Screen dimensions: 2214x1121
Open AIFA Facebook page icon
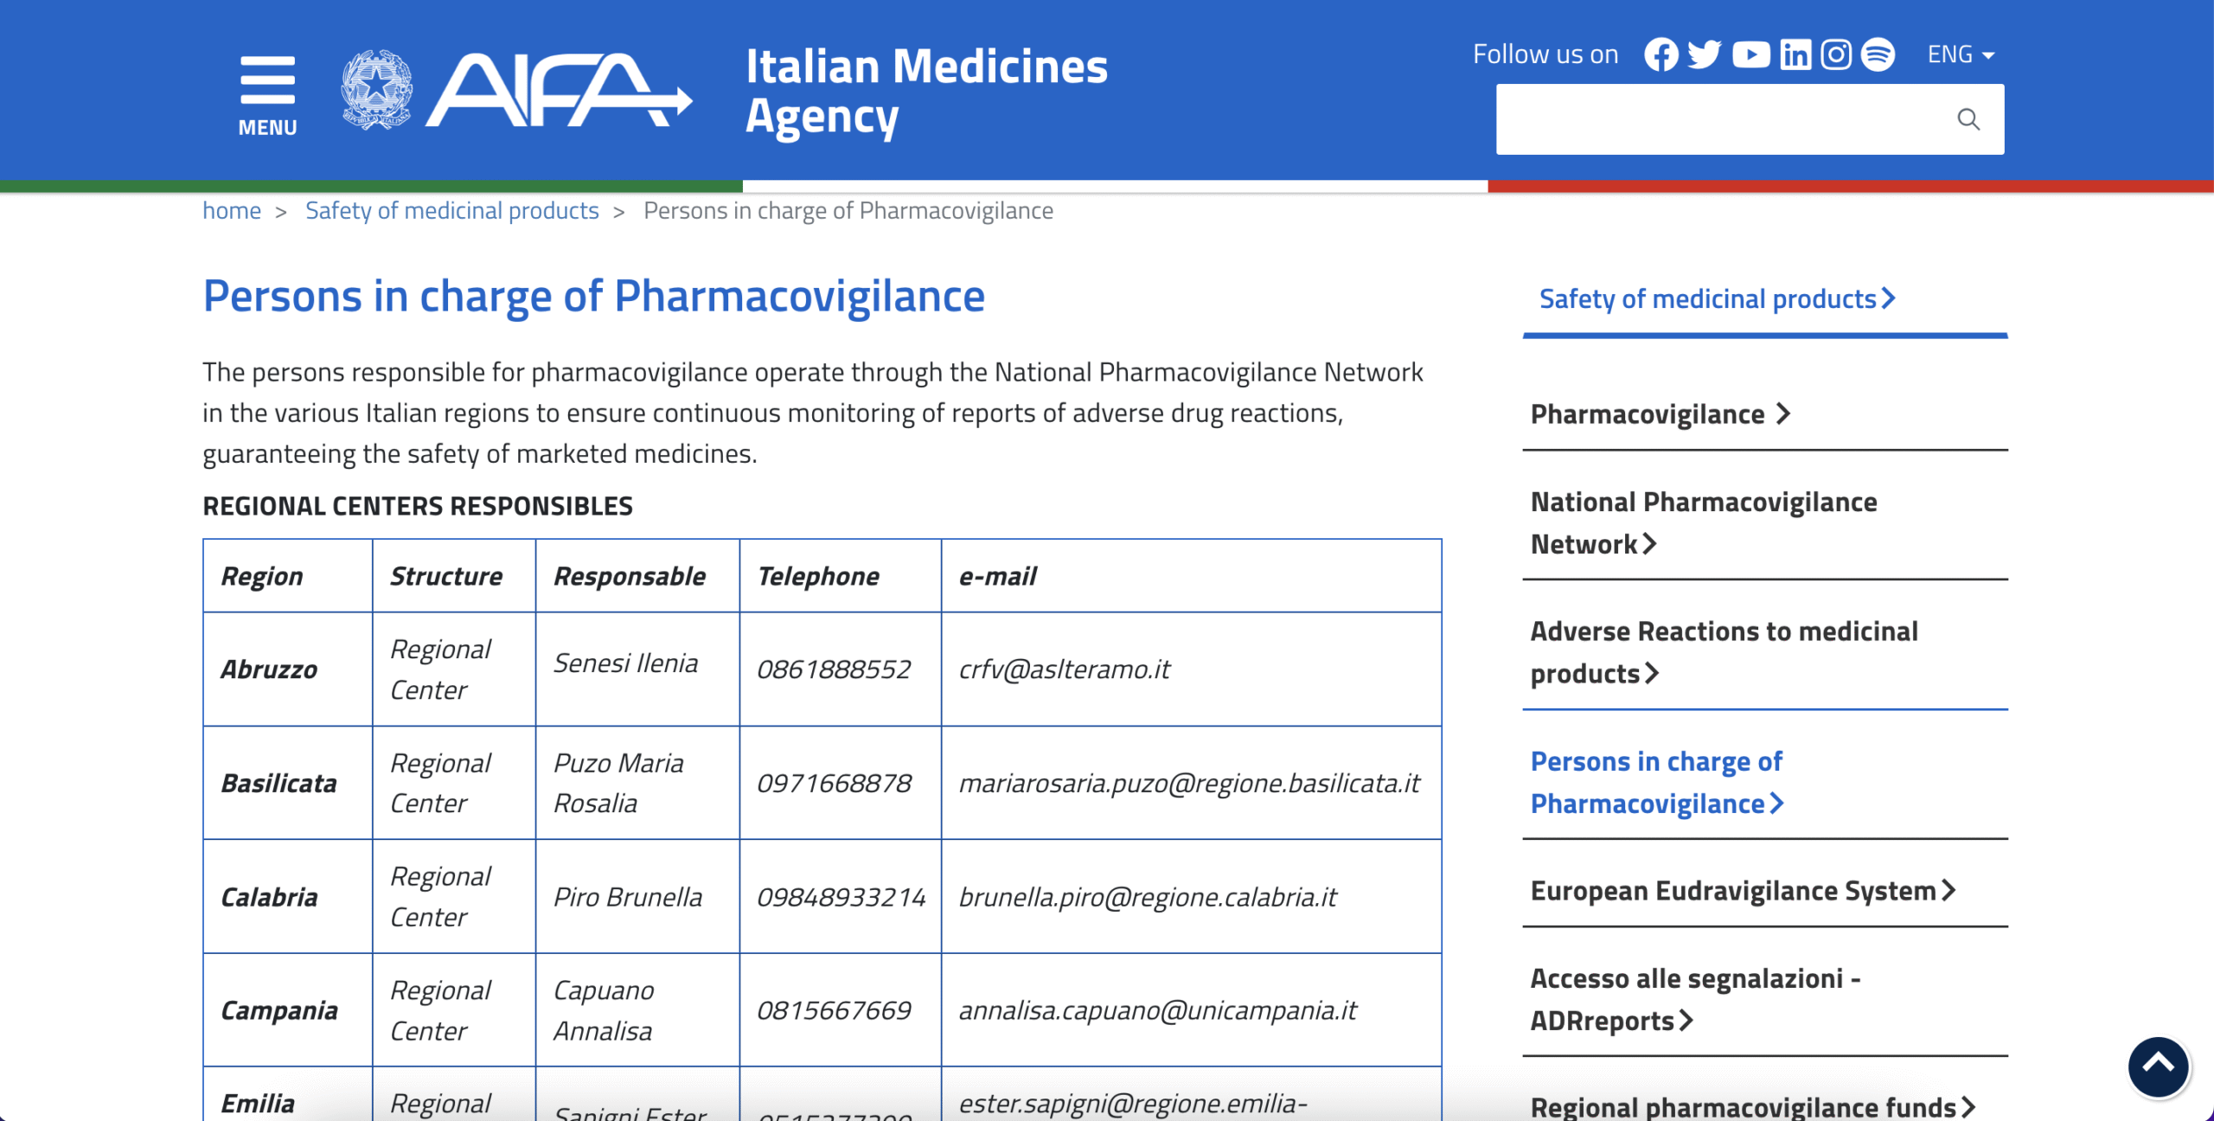click(1660, 54)
